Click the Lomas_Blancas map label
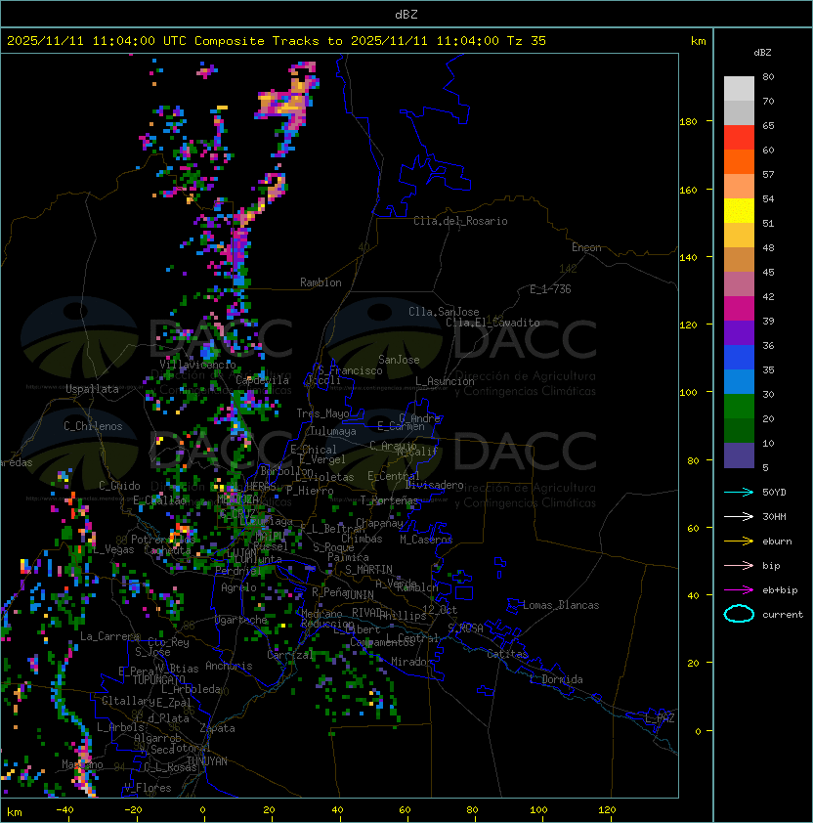The height and width of the screenshot is (823, 813). (x=561, y=605)
